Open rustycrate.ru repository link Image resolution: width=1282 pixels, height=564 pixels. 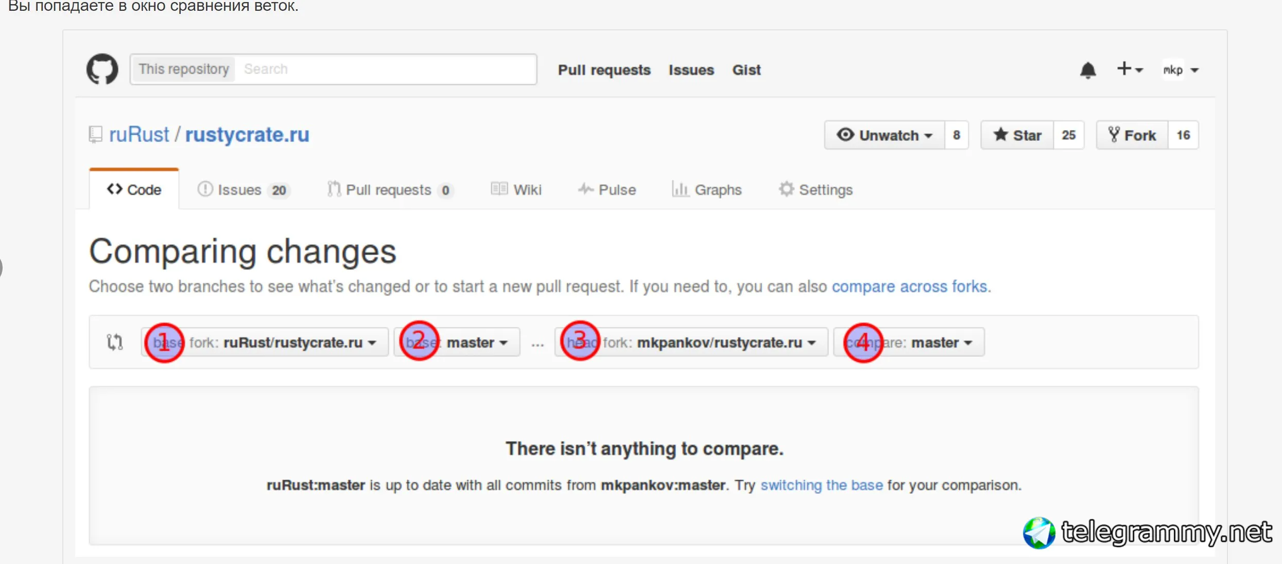[247, 135]
